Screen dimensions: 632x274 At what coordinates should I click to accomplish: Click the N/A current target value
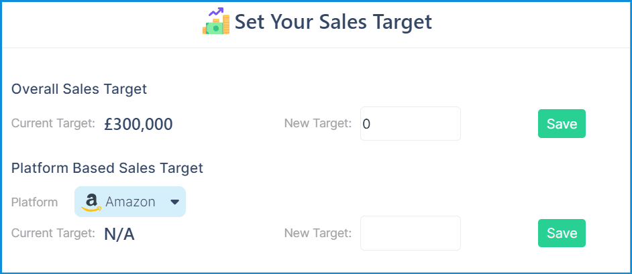click(119, 234)
